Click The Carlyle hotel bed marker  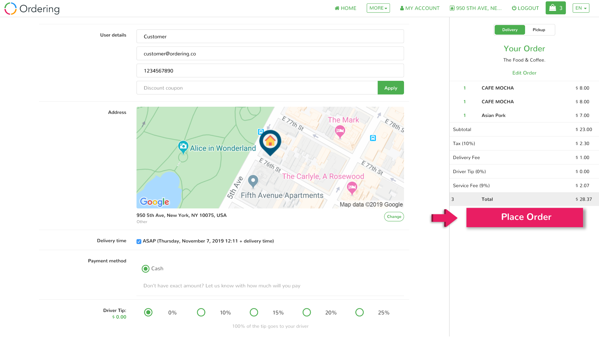click(352, 188)
